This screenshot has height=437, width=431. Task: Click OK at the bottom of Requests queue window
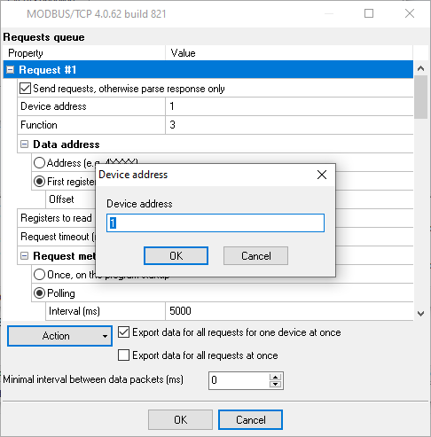(180, 419)
